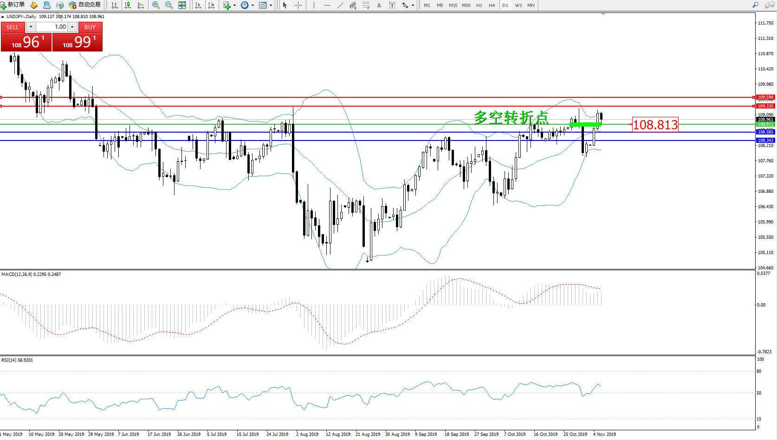Viewport: 777px width, 440px height.
Task: Zoom in on the chart
Action: 156,5
